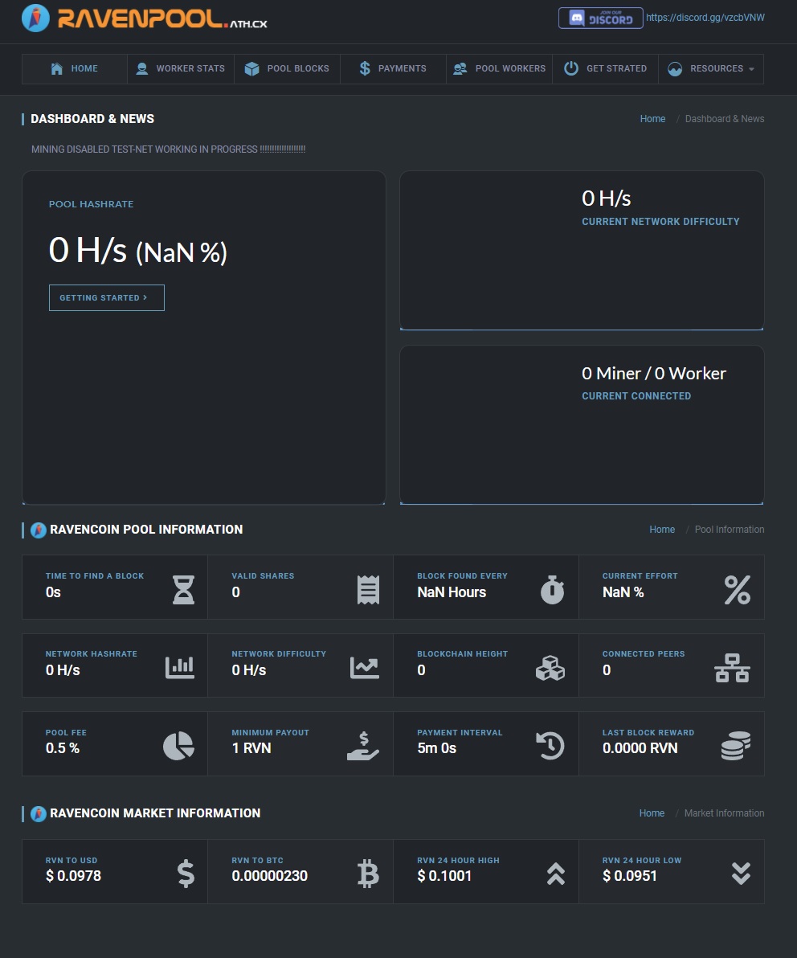Click the network icon for Connected Peers
Screen dimensions: 797x958
click(x=732, y=668)
